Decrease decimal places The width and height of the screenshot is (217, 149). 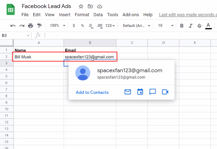(x=91, y=26)
